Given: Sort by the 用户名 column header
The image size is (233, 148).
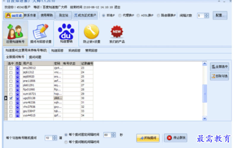Looking at the screenshot, I should tap(38, 63).
